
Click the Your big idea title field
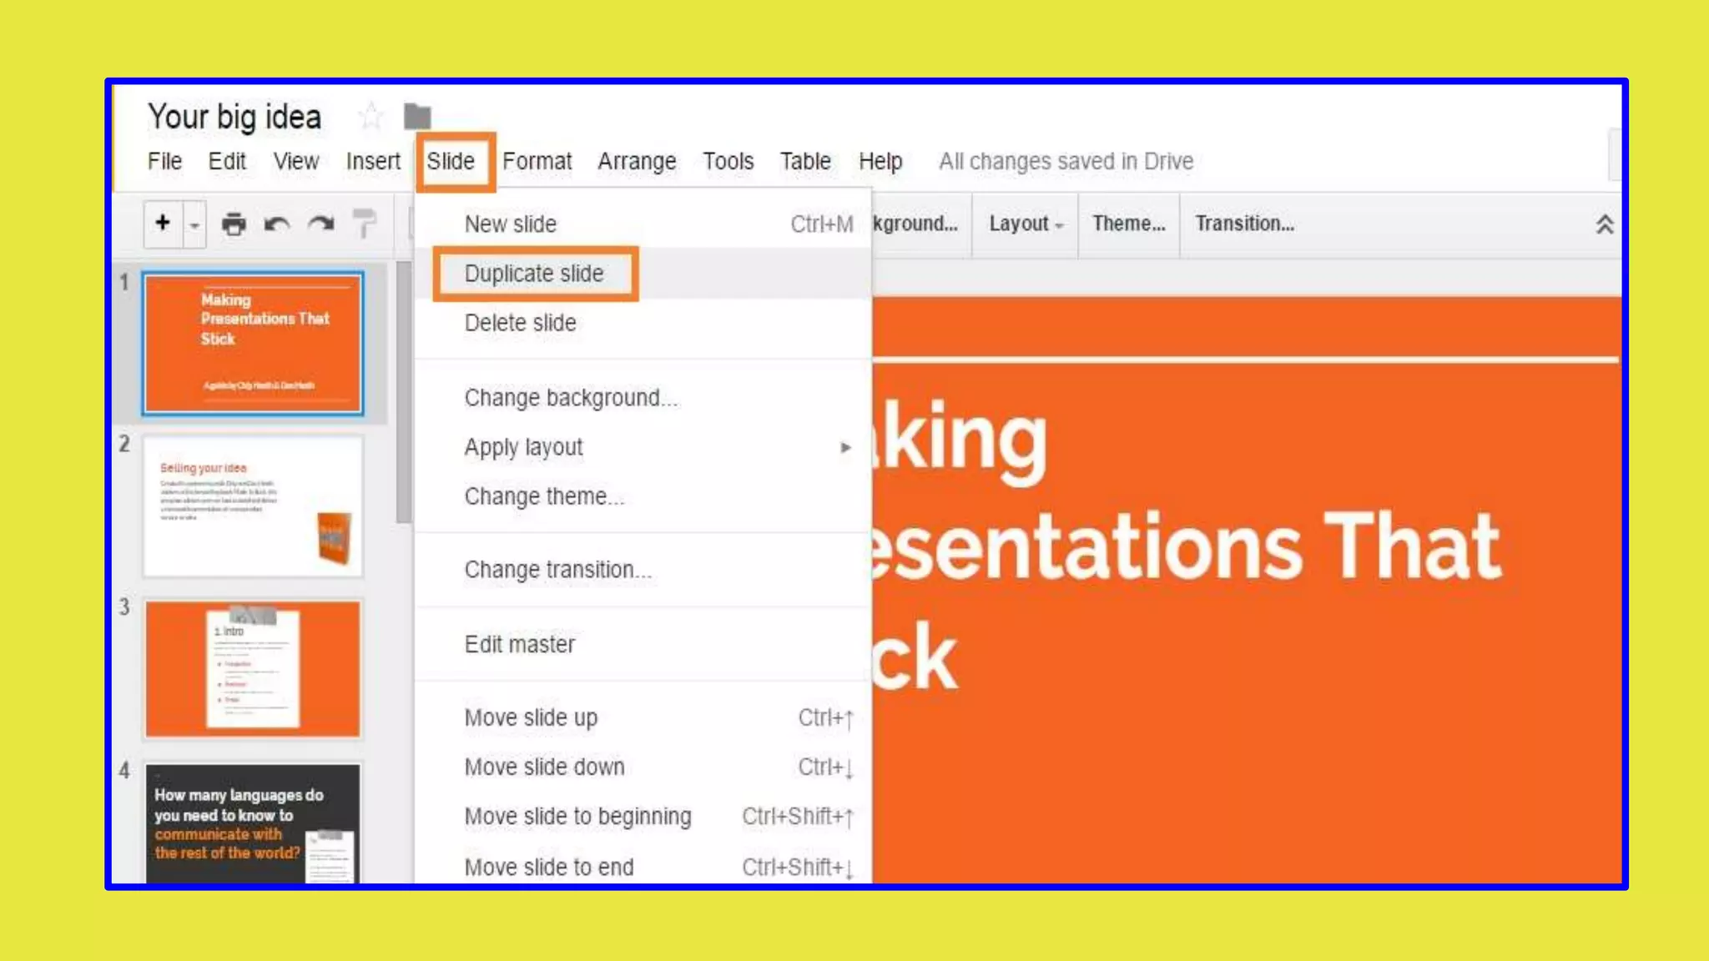(x=234, y=117)
